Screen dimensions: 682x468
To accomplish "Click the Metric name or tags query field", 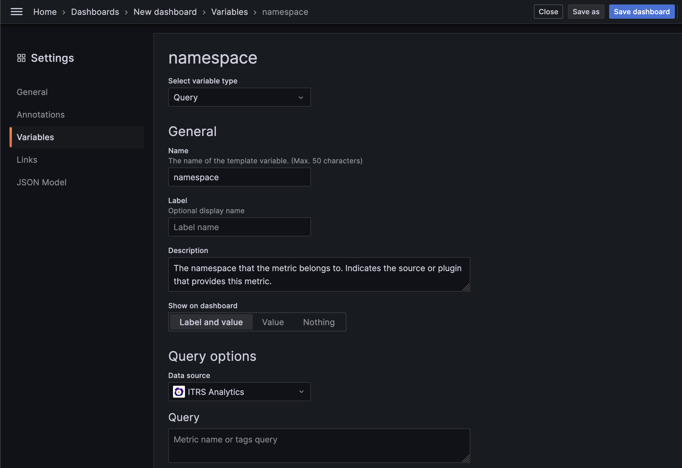I will (319, 445).
